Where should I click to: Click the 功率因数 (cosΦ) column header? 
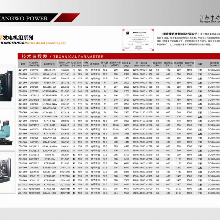click(x=213, y=64)
